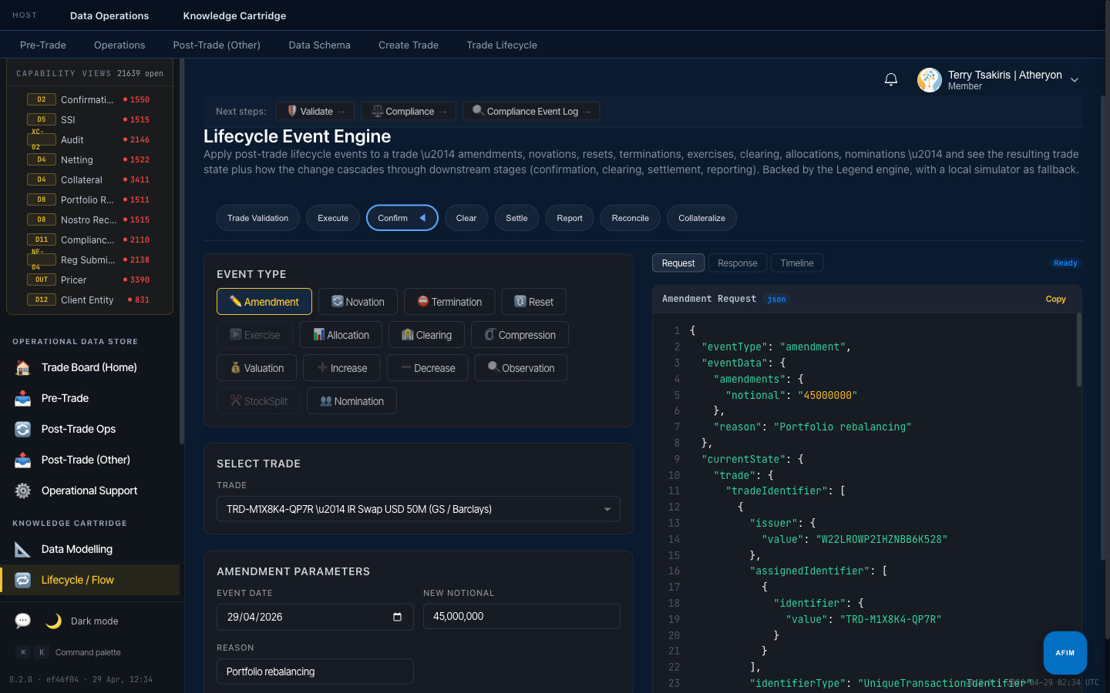Copy the Amendment Request JSON
This screenshot has height=693, width=1110.
[x=1055, y=299]
